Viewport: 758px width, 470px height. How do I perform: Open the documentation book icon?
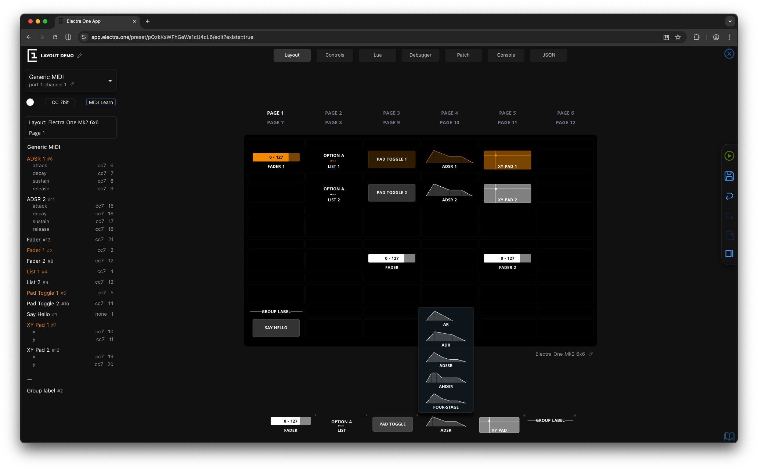point(729,436)
